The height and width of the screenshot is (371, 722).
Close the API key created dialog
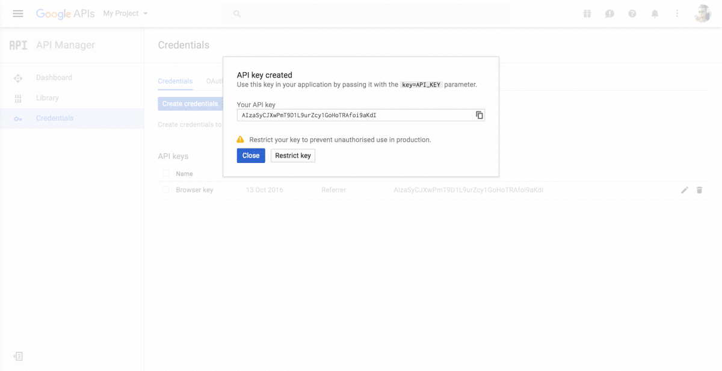[x=250, y=155]
